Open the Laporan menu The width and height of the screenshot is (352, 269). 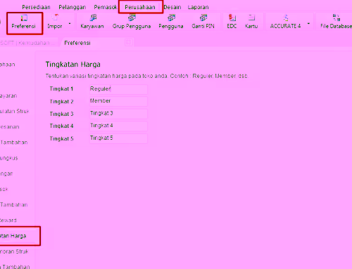(198, 7)
